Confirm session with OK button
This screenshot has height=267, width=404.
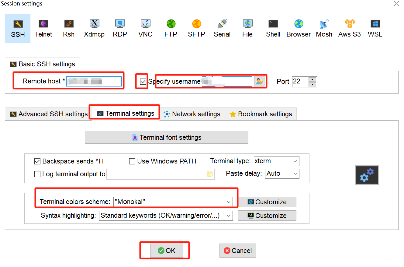[167, 251]
